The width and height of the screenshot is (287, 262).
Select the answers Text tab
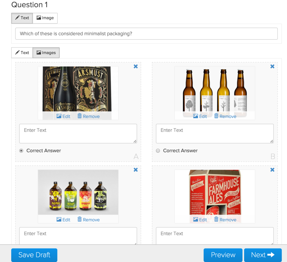click(22, 53)
